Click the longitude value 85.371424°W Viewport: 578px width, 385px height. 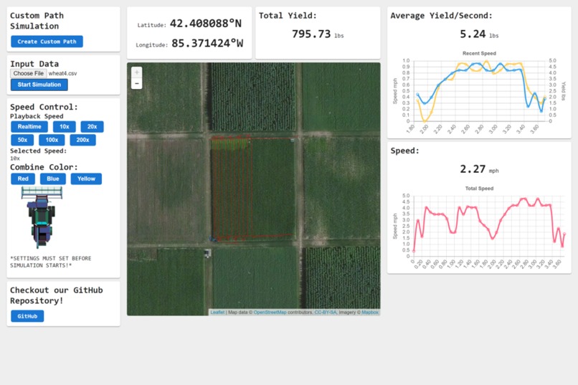[x=207, y=44]
